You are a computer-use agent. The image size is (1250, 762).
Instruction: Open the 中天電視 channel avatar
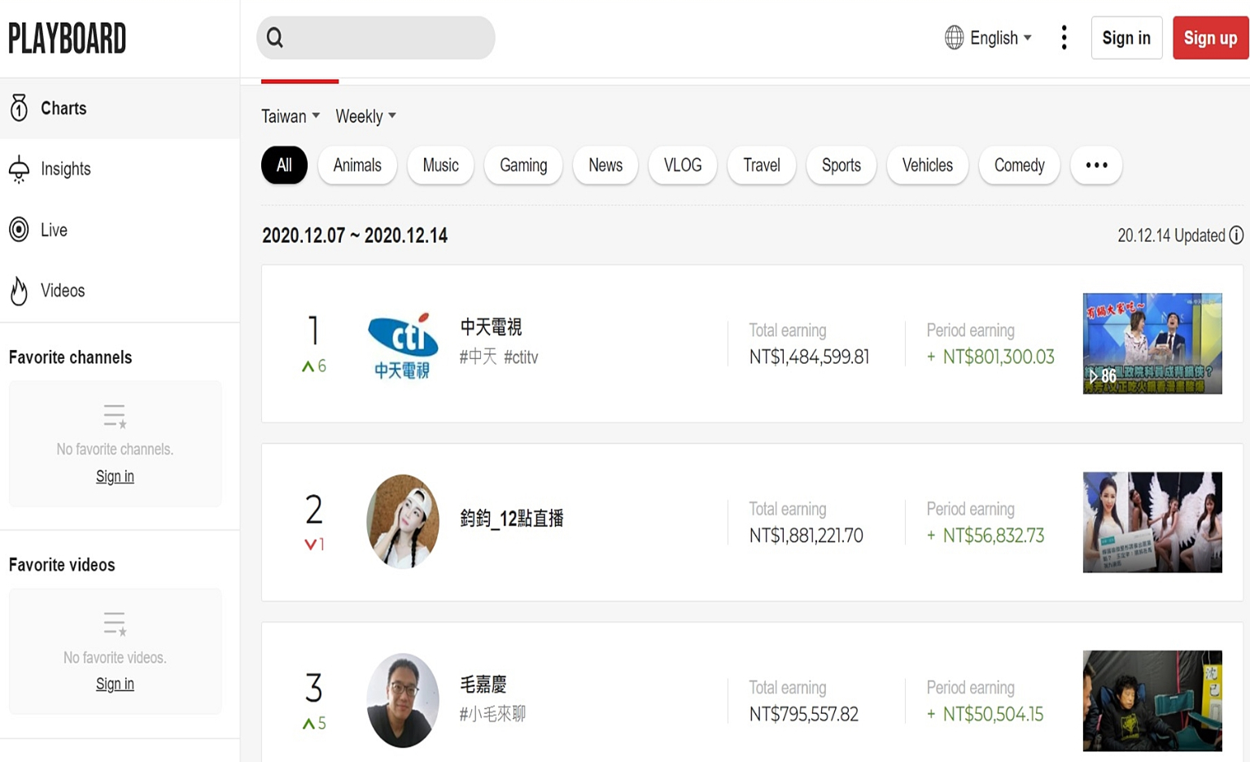(403, 344)
